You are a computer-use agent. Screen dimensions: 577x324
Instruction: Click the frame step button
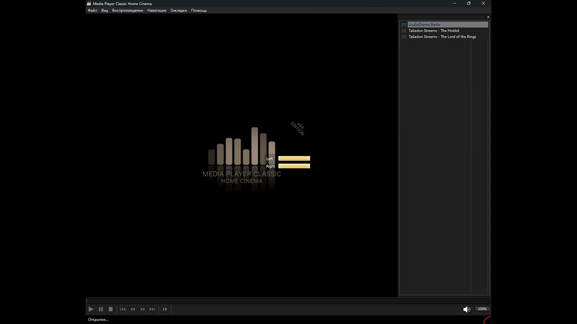(x=165, y=309)
